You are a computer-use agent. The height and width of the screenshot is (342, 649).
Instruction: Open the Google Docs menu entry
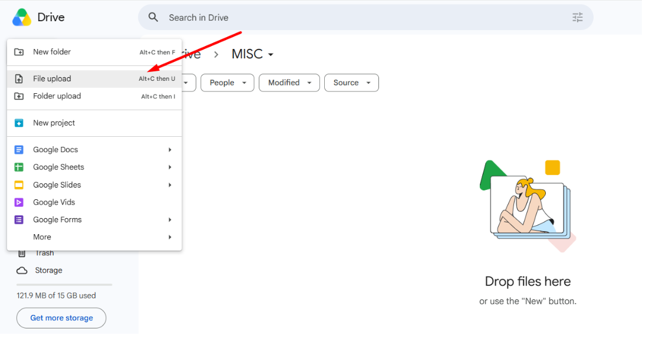click(x=94, y=149)
